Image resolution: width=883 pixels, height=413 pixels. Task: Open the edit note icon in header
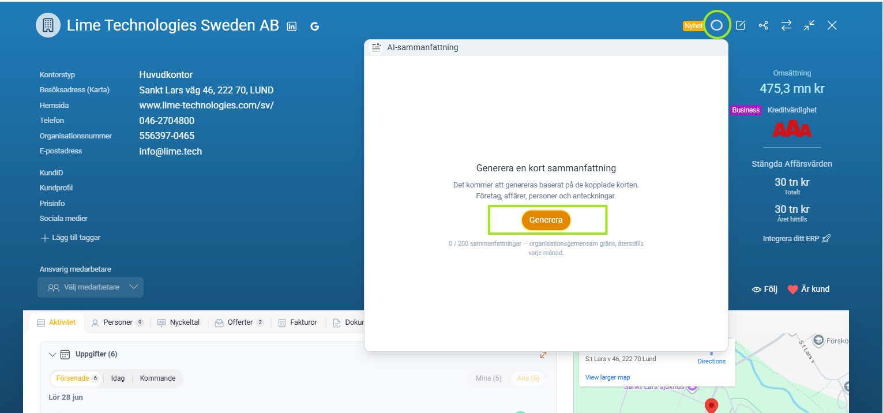click(741, 25)
